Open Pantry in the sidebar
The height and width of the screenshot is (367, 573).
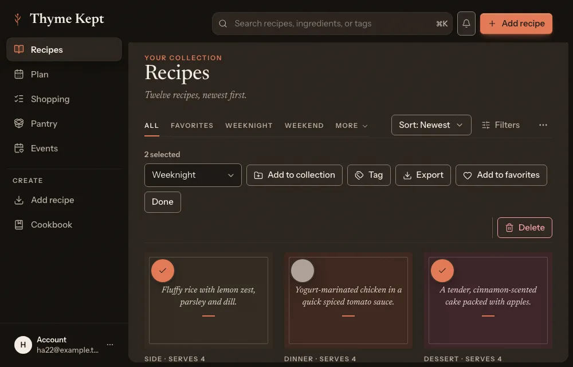(x=64, y=123)
